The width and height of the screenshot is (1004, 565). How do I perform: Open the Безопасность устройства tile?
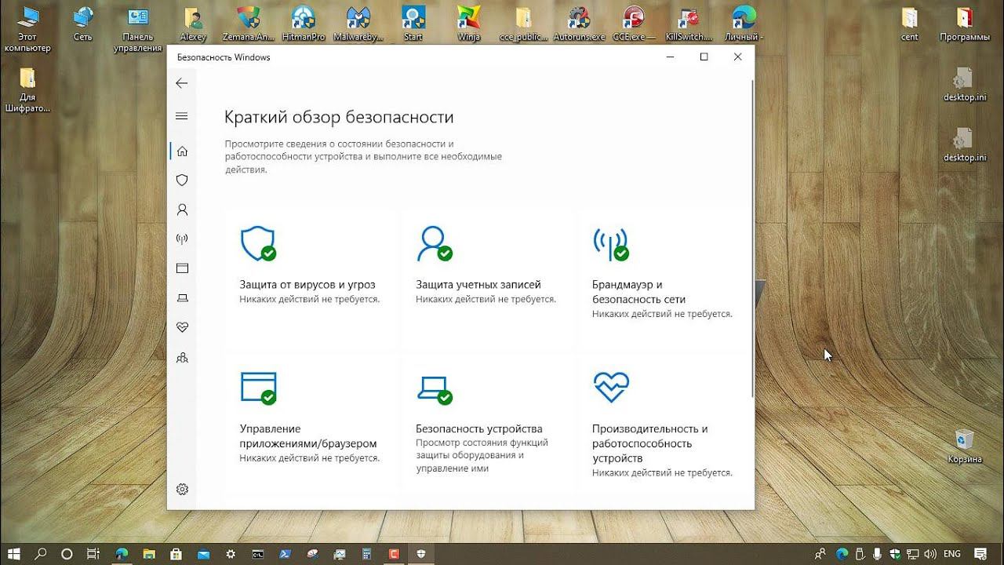(487, 425)
